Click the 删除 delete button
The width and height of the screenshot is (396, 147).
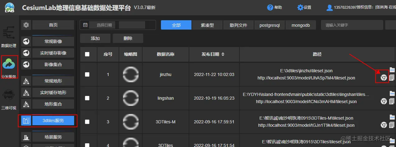tap(128, 38)
